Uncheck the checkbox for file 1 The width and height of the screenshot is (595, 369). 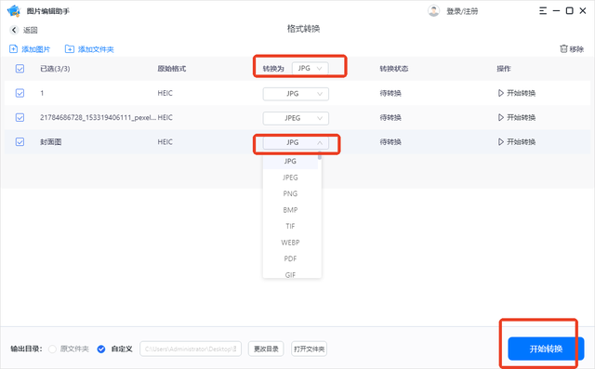(x=20, y=93)
